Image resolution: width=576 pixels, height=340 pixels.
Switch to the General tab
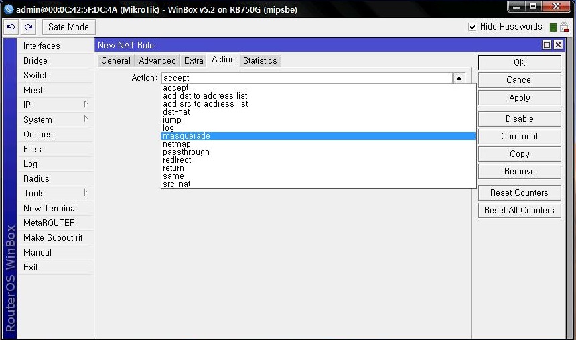coord(116,60)
